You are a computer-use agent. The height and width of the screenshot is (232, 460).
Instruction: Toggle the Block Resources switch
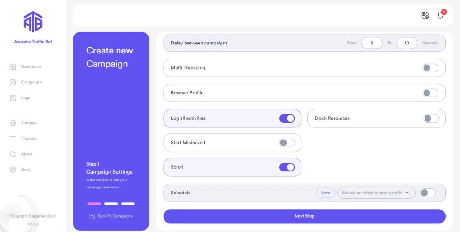431,118
